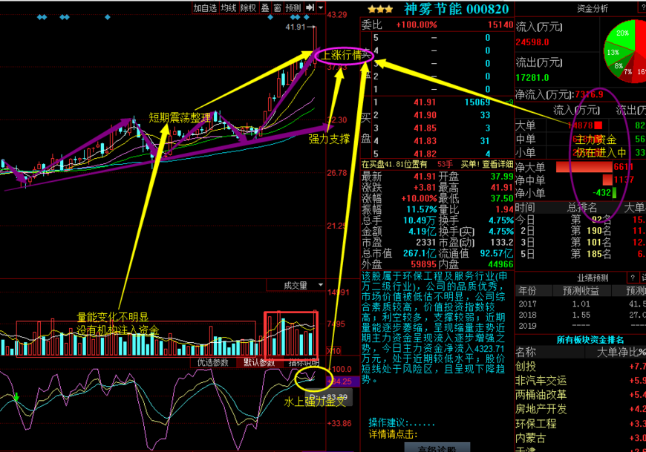
Task: Click the 委比 +100.00% value
Action: [417, 25]
